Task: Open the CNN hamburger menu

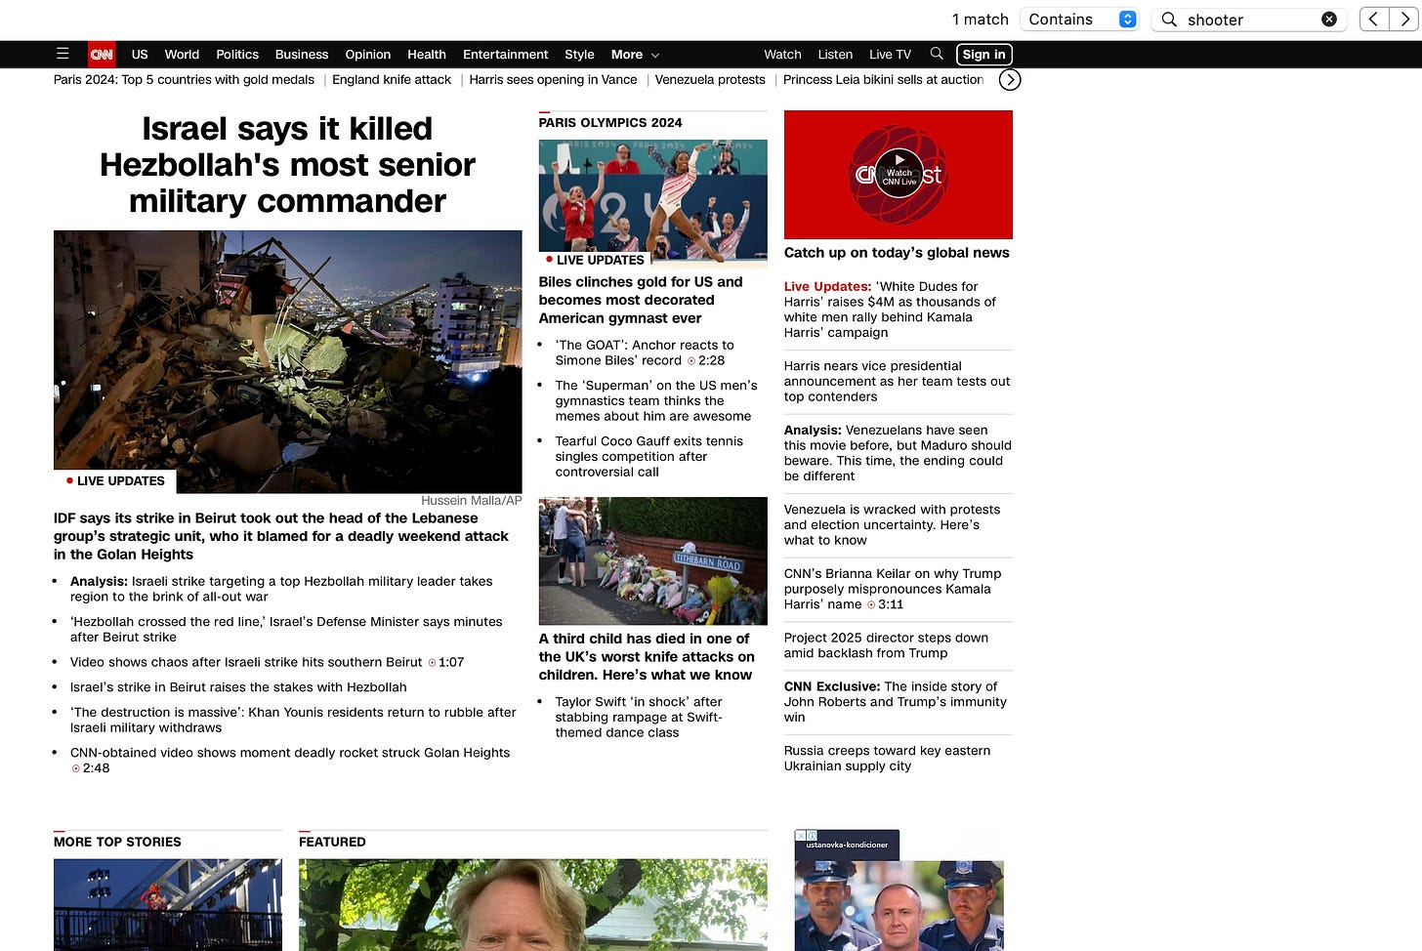Action: point(63,54)
